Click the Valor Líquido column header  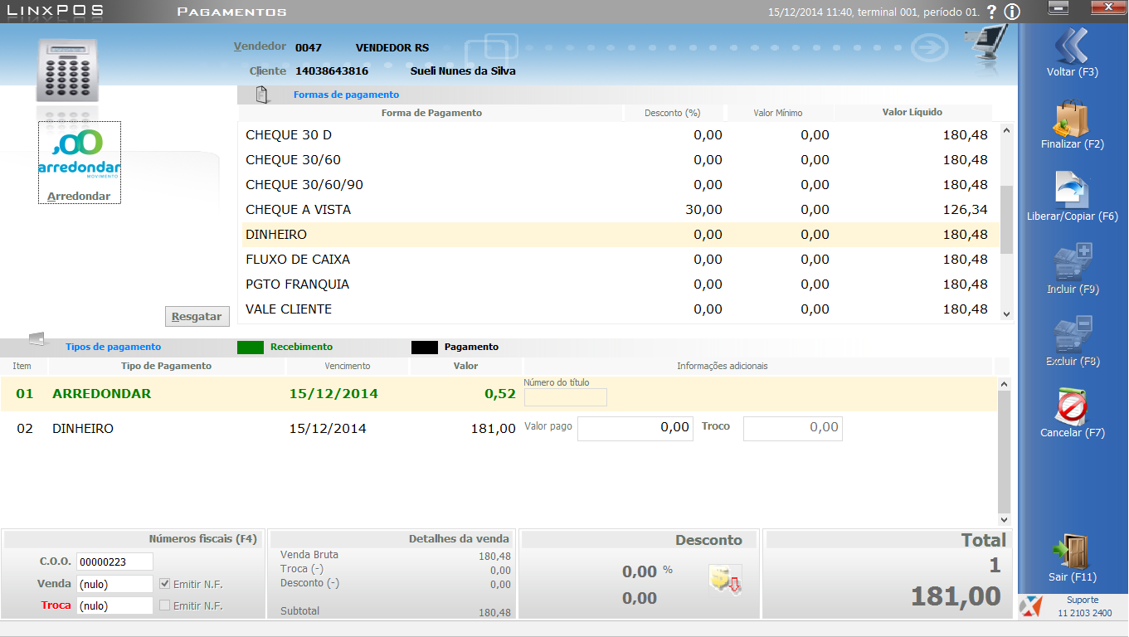(912, 113)
